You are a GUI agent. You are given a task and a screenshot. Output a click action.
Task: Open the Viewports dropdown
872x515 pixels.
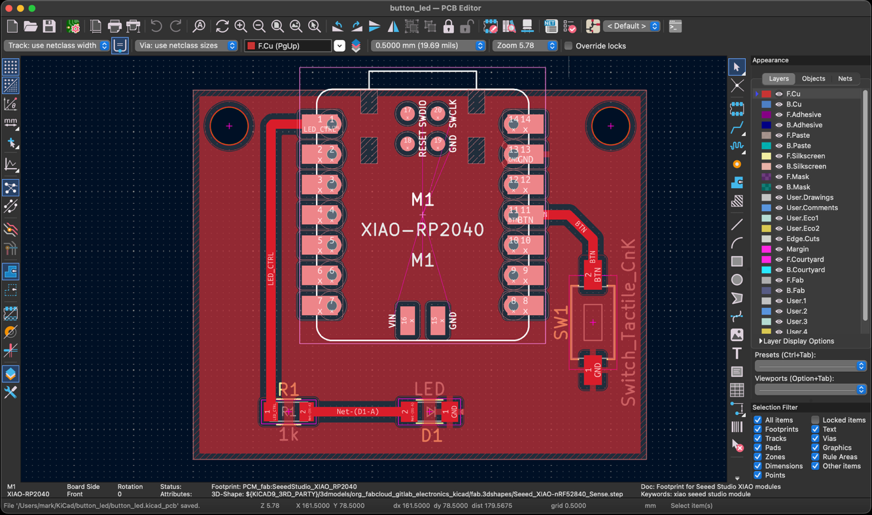[811, 390]
